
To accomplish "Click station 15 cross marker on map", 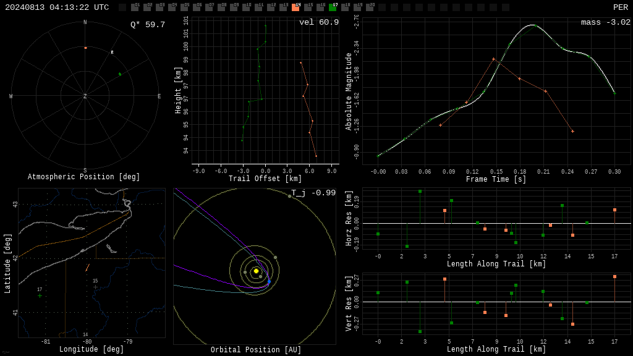I will (96, 287).
